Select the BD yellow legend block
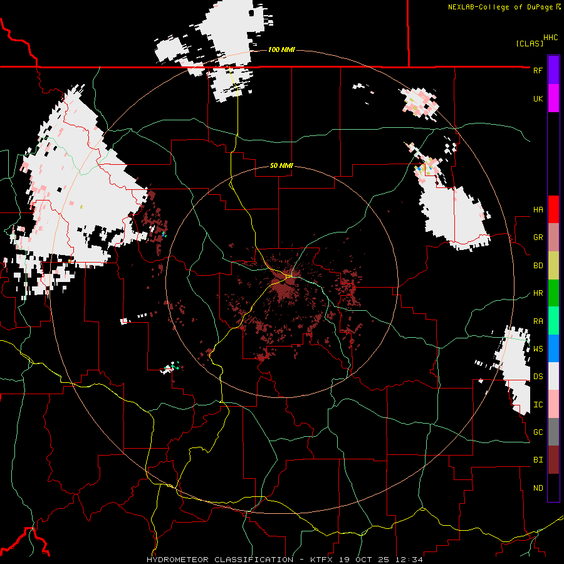Image resolution: width=564 pixels, height=564 pixels. pos(553,265)
